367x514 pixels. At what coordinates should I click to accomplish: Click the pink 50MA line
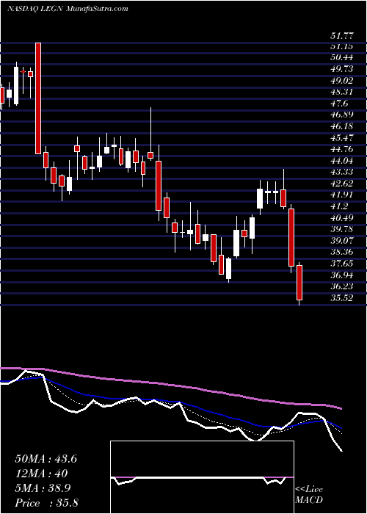click(x=170, y=384)
